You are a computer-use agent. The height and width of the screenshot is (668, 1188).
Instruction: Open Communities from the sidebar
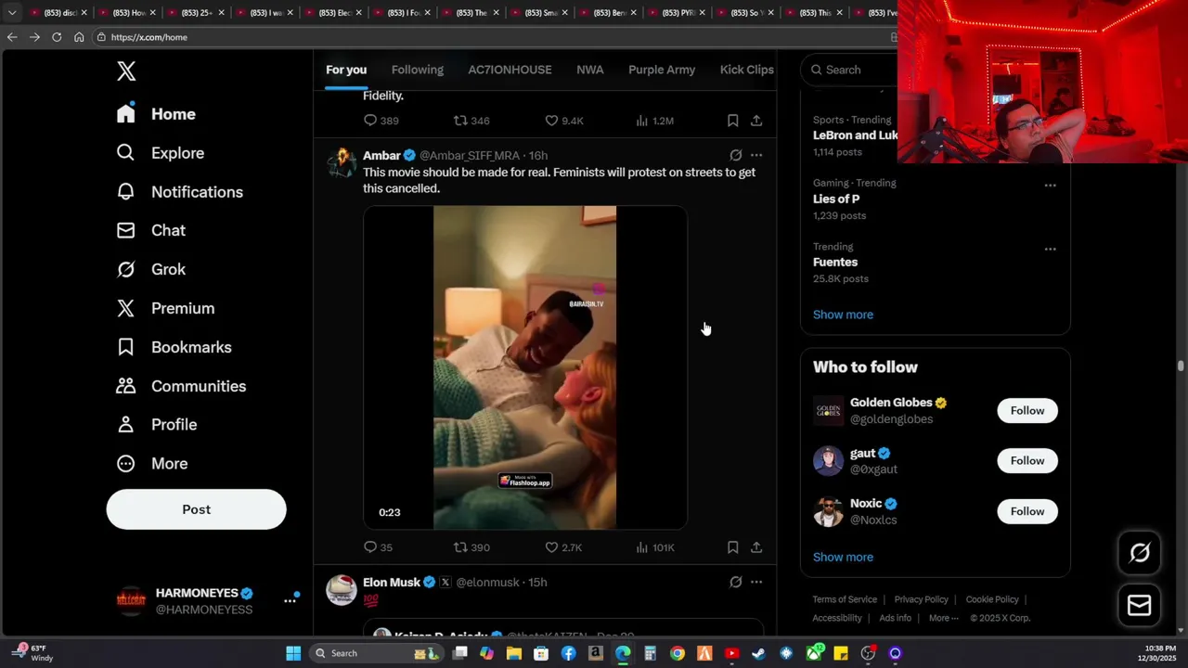click(x=181, y=386)
